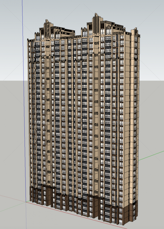
Task: Select the right rooftop spire
Action: pos(96,24)
